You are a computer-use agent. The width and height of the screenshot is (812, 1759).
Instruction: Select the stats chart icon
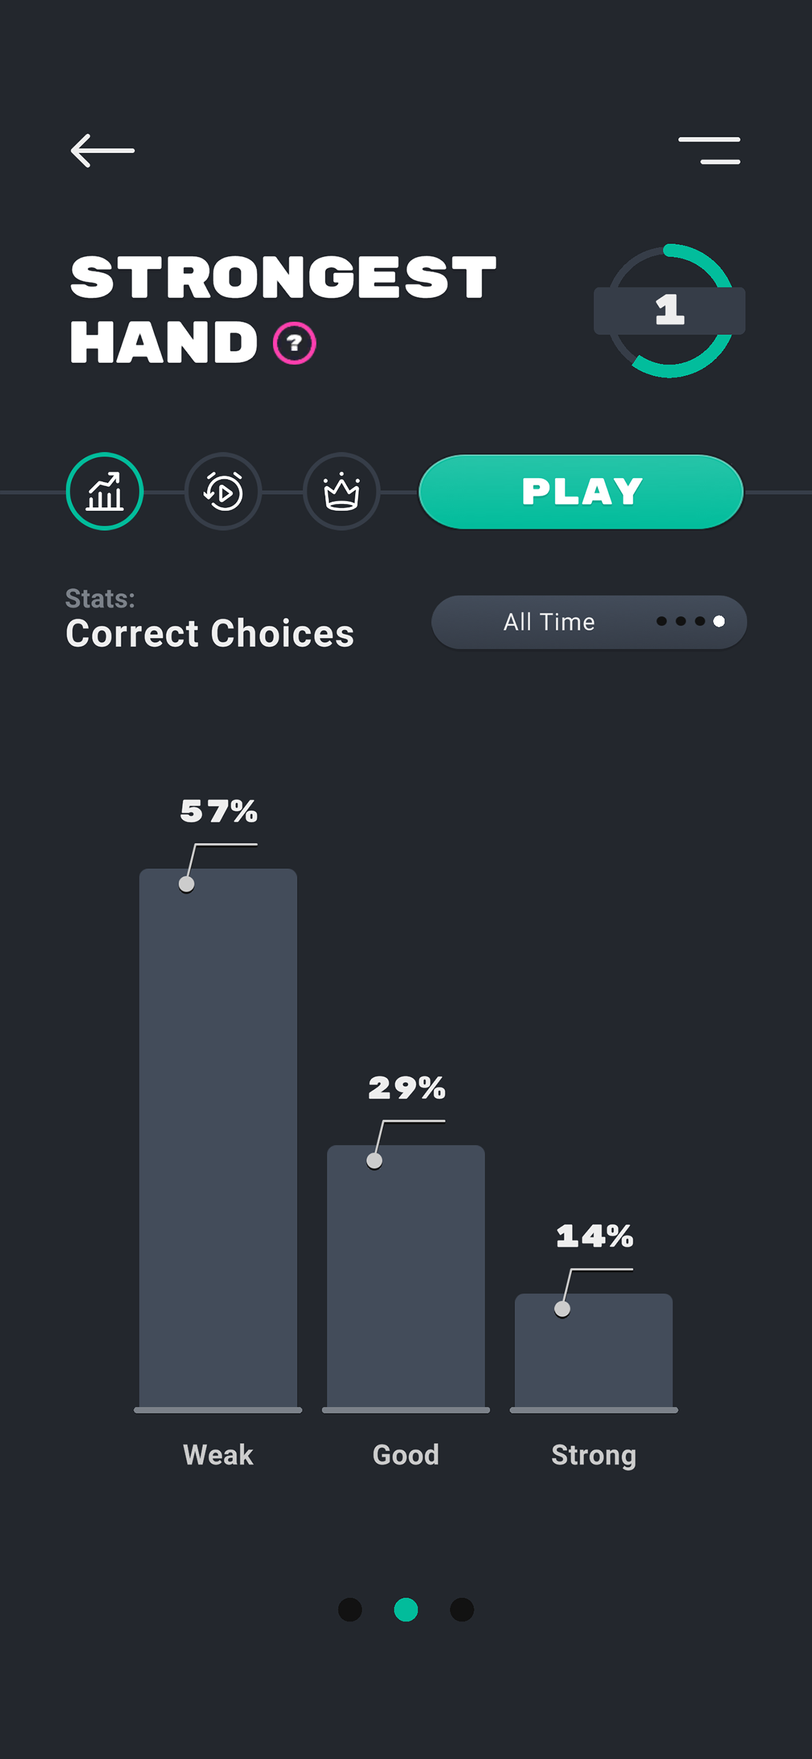[105, 491]
